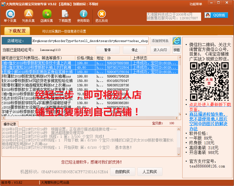234x186 pixels.
Task: Click the 店铺地址 URL input field
Action: (90, 41)
